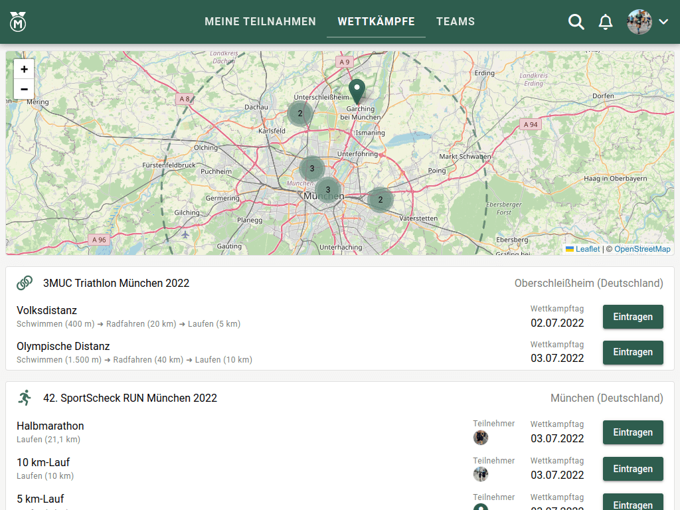Click the title "3MUC Triathlon München 2022"

(x=116, y=283)
